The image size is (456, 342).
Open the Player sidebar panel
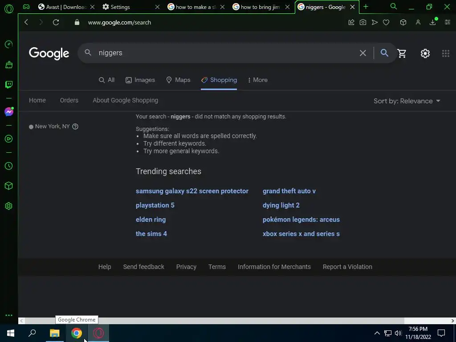(x=9, y=139)
